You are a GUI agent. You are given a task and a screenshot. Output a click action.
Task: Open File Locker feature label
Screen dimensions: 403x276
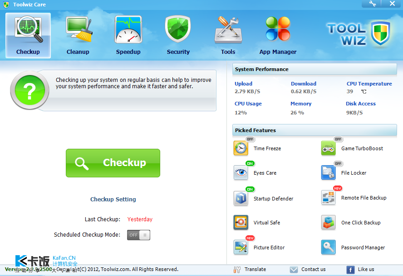pyautogui.click(x=354, y=173)
